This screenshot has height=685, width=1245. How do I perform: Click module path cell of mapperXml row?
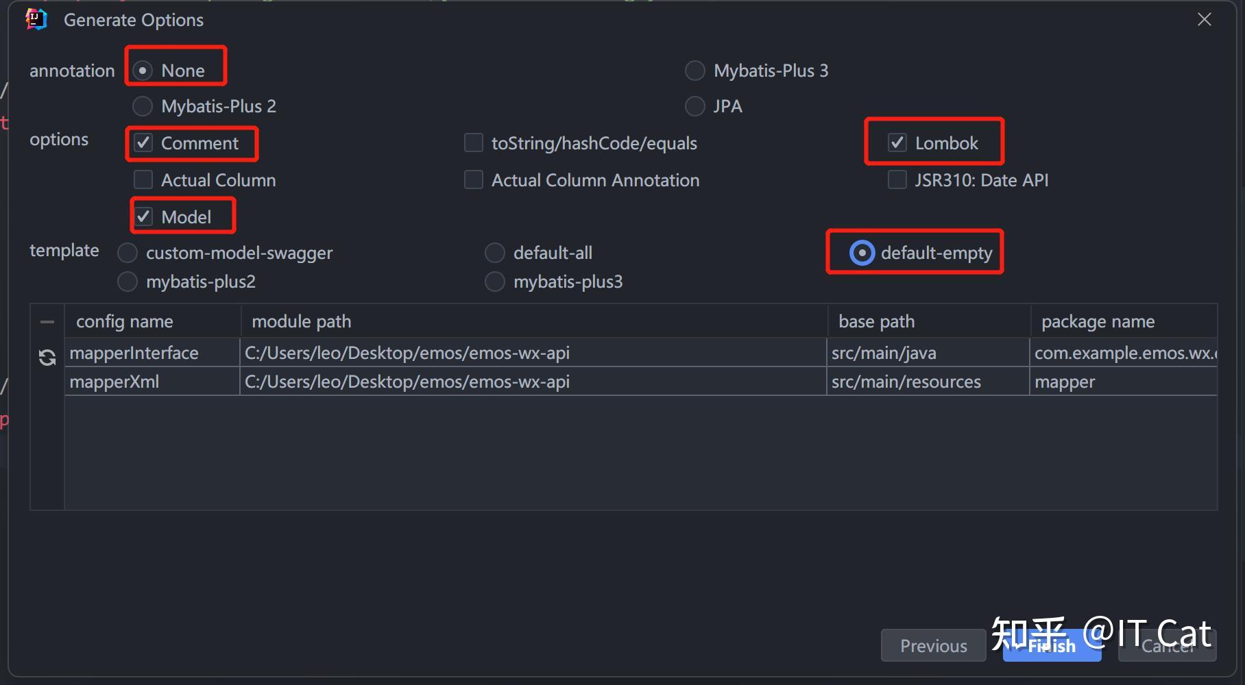pyautogui.click(x=533, y=382)
